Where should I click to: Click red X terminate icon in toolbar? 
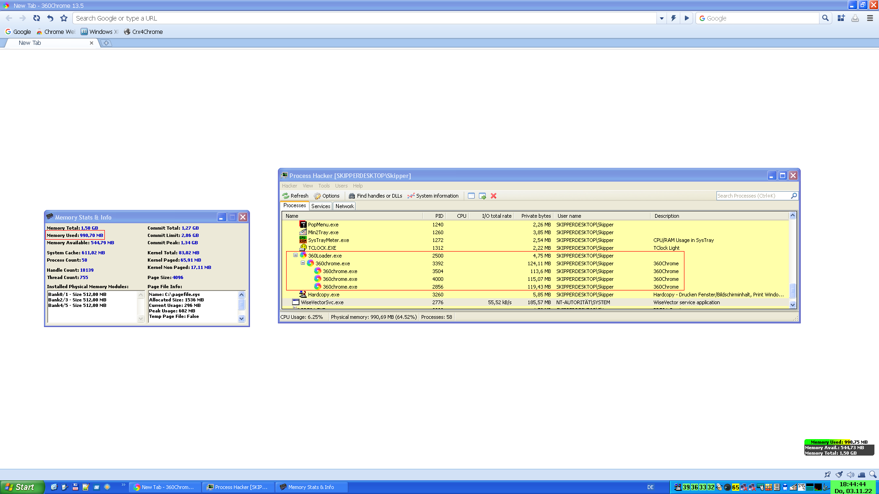click(x=494, y=196)
